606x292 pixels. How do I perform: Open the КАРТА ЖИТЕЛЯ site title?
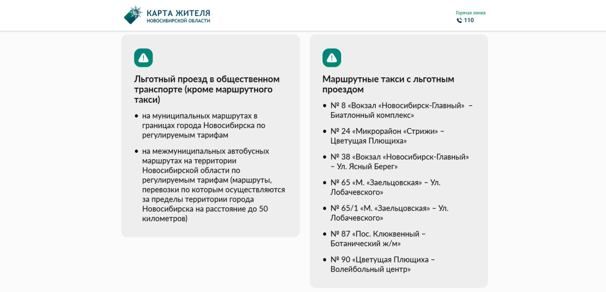[178, 13]
